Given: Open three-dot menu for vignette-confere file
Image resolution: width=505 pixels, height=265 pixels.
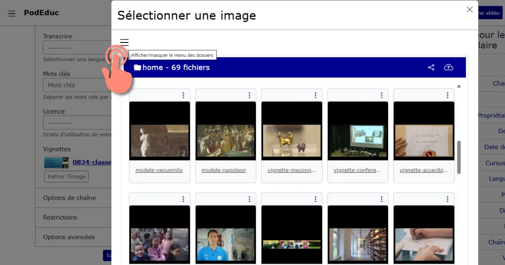Looking at the screenshot, I should [x=381, y=95].
